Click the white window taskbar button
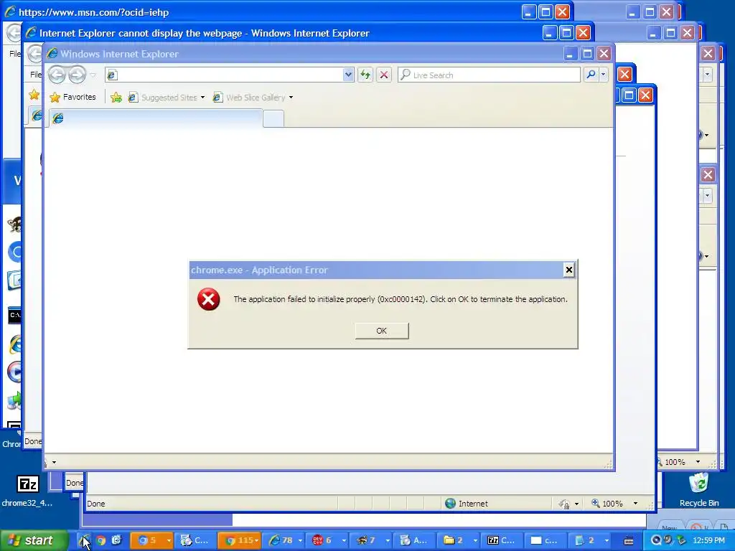 (x=544, y=541)
